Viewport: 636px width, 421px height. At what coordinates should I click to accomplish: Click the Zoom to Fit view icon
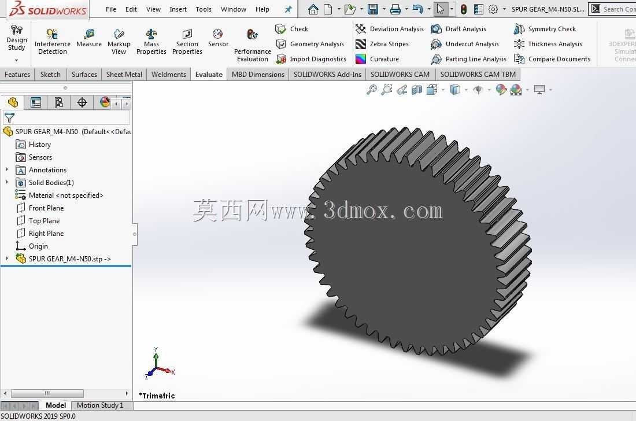coord(371,90)
